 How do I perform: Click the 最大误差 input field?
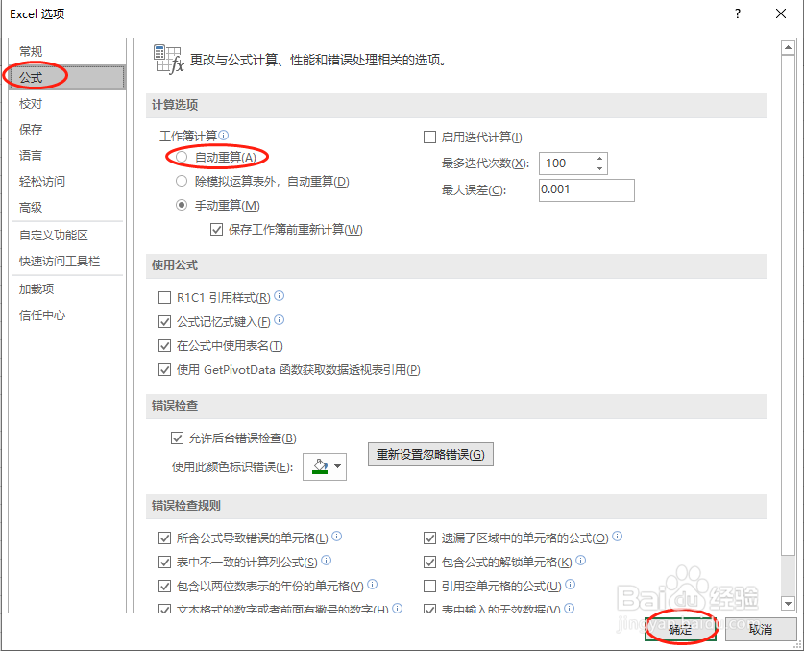tap(587, 190)
